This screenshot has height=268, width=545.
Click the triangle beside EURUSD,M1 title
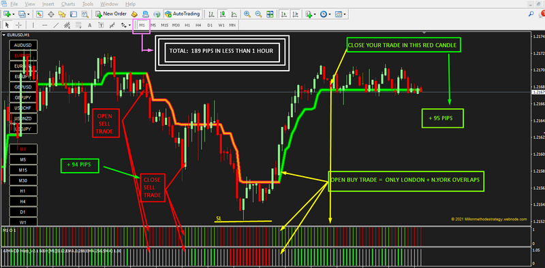pos(4,35)
